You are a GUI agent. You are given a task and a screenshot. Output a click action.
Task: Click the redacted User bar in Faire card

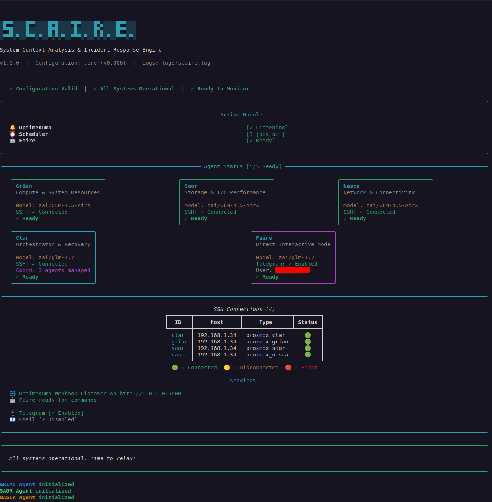(292, 270)
